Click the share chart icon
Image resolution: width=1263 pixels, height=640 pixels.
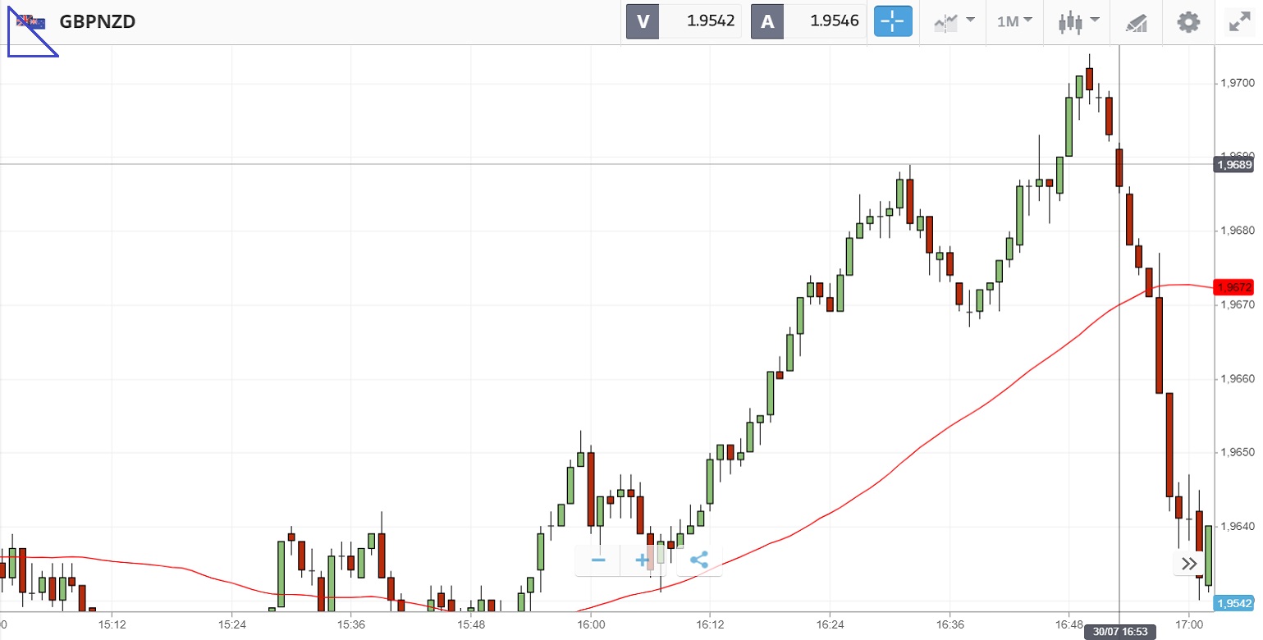coord(698,560)
